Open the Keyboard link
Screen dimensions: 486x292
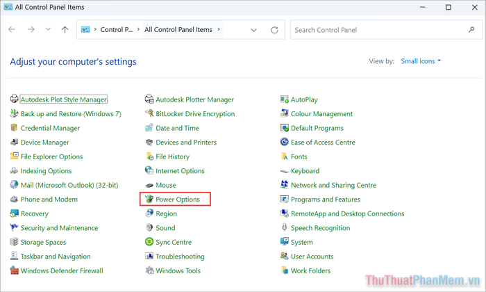(x=305, y=170)
